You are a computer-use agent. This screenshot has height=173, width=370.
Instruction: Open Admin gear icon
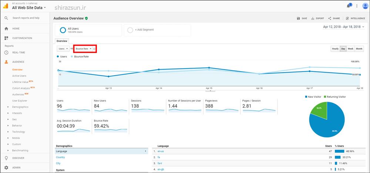point(6,167)
